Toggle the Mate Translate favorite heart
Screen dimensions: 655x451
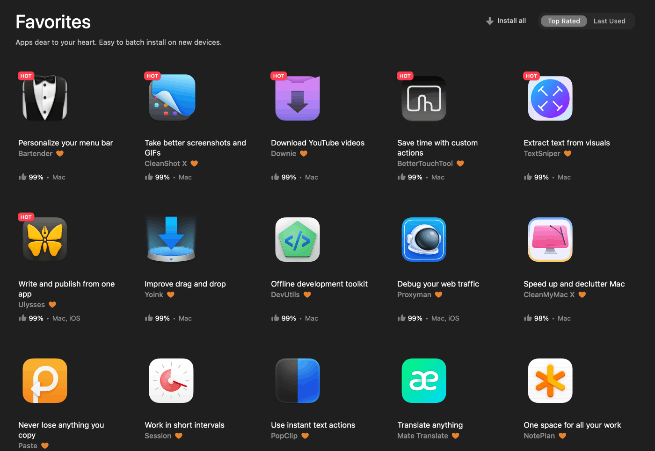click(456, 436)
